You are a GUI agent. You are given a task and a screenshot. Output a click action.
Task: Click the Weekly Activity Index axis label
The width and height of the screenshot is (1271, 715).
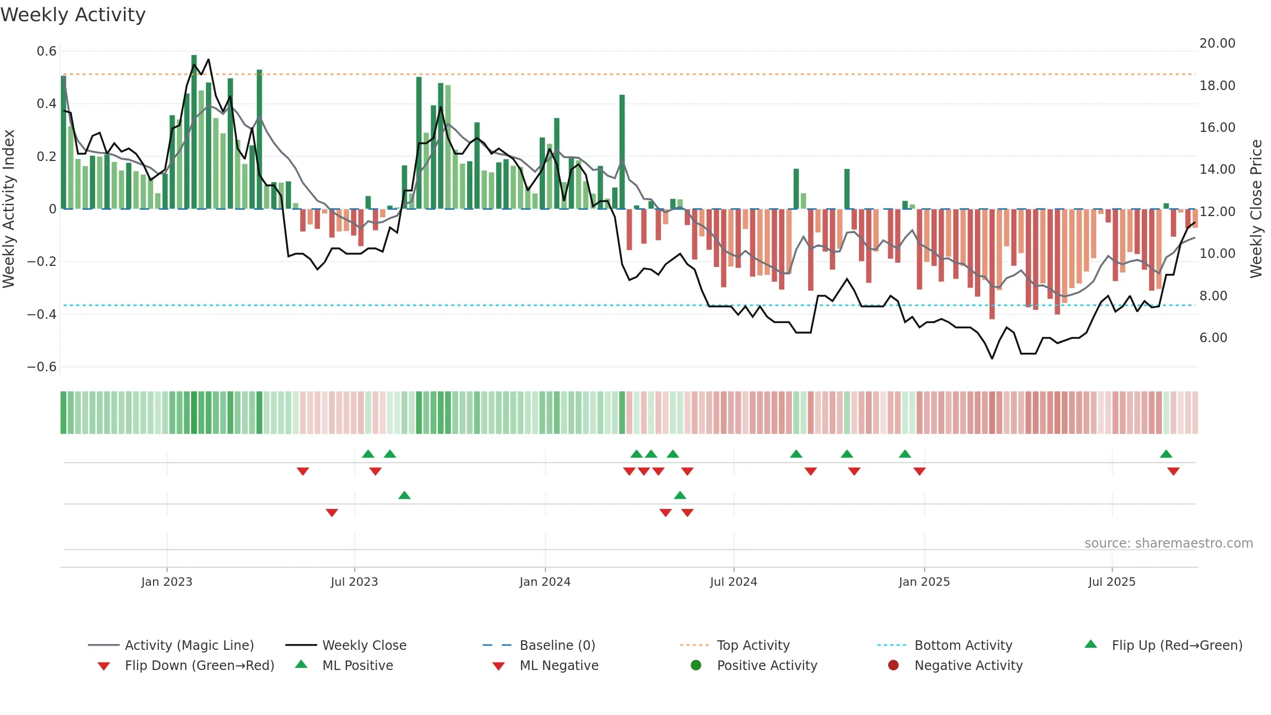[x=8, y=209]
